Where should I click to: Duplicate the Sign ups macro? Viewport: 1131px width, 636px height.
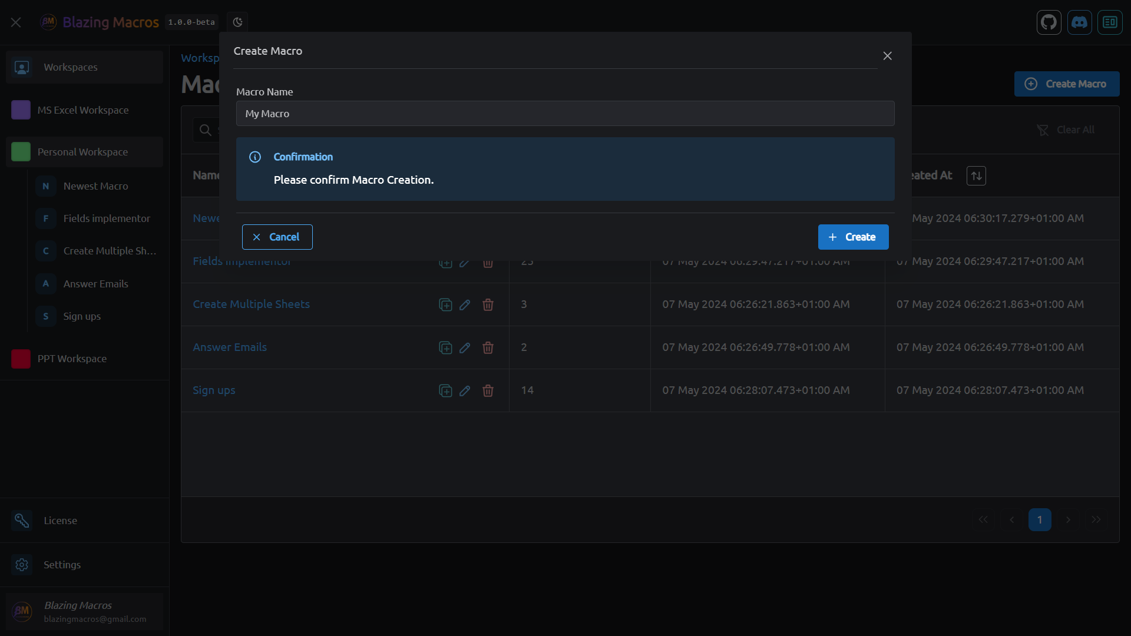(x=445, y=390)
